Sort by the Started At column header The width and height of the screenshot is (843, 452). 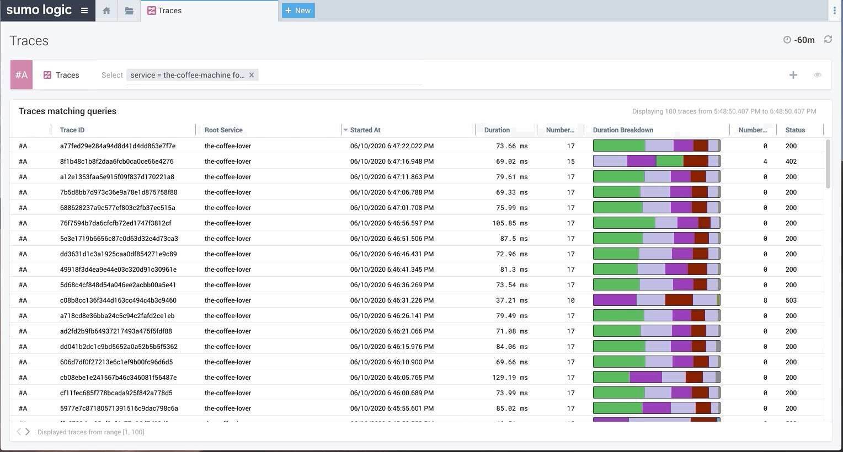pos(365,130)
